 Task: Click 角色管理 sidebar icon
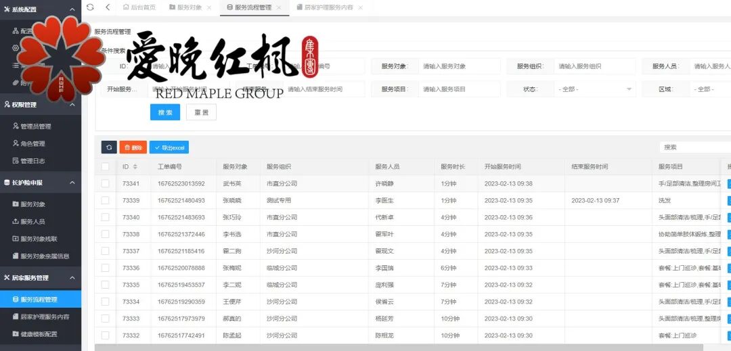(16, 143)
